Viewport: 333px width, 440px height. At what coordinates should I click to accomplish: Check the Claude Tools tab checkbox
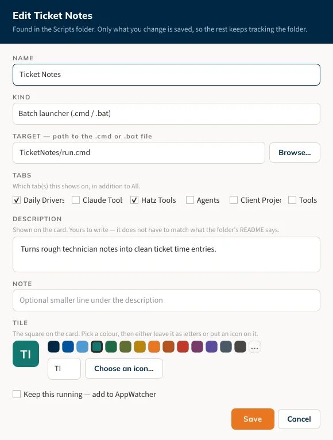pos(76,200)
